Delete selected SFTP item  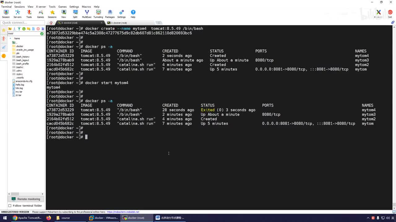click(38, 29)
